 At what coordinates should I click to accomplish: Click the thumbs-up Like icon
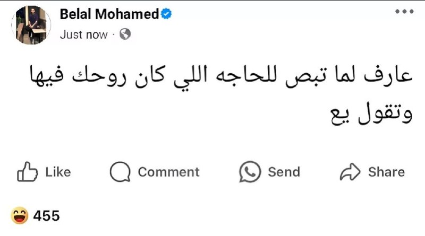(27, 172)
